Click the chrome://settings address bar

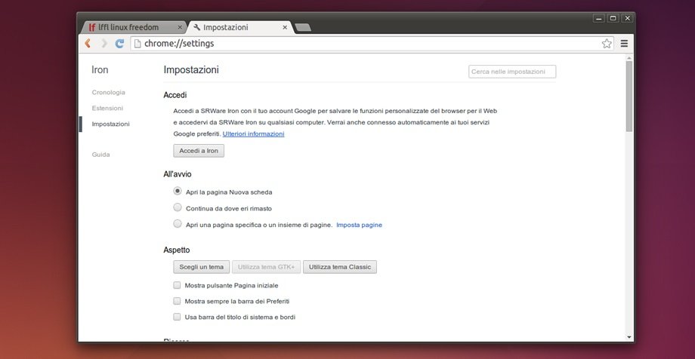tap(372, 44)
